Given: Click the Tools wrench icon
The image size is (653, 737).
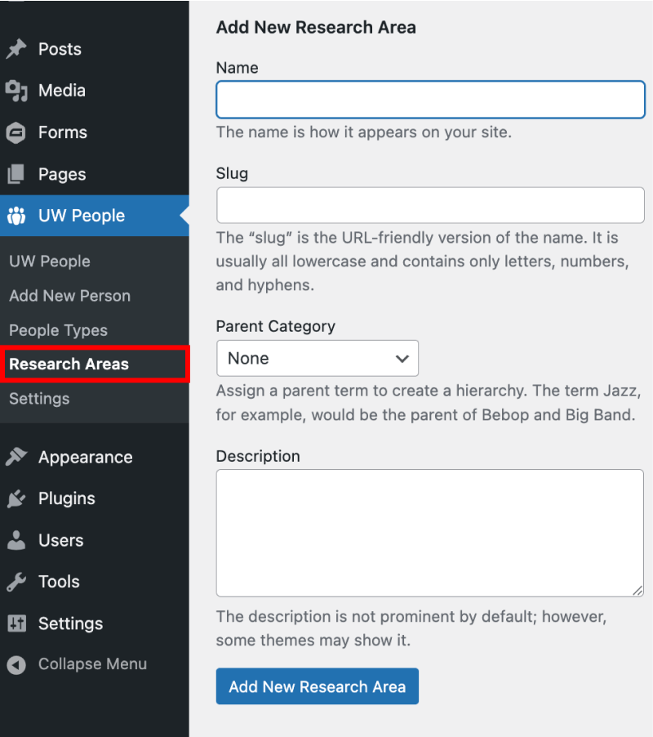Looking at the screenshot, I should pyautogui.click(x=16, y=582).
